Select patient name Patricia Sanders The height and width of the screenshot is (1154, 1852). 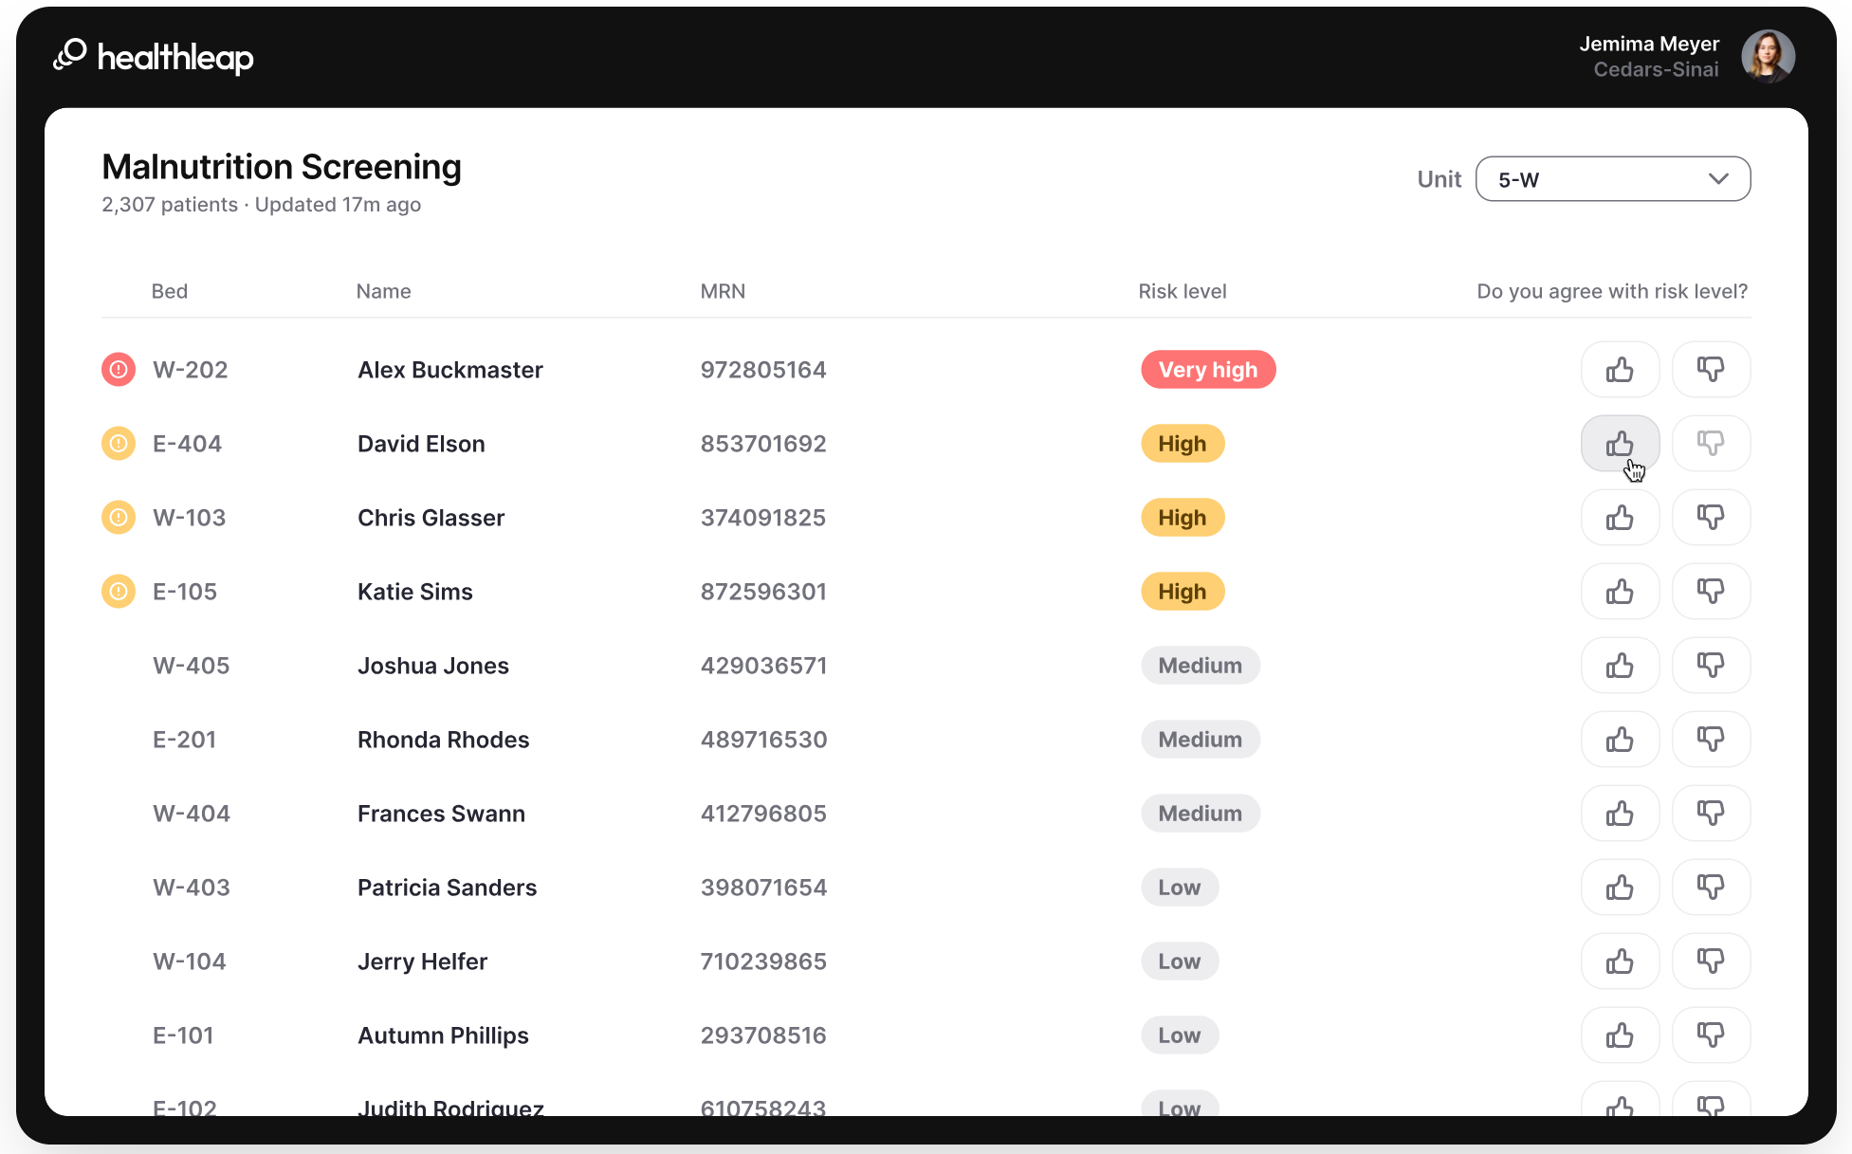pyautogui.click(x=448, y=887)
